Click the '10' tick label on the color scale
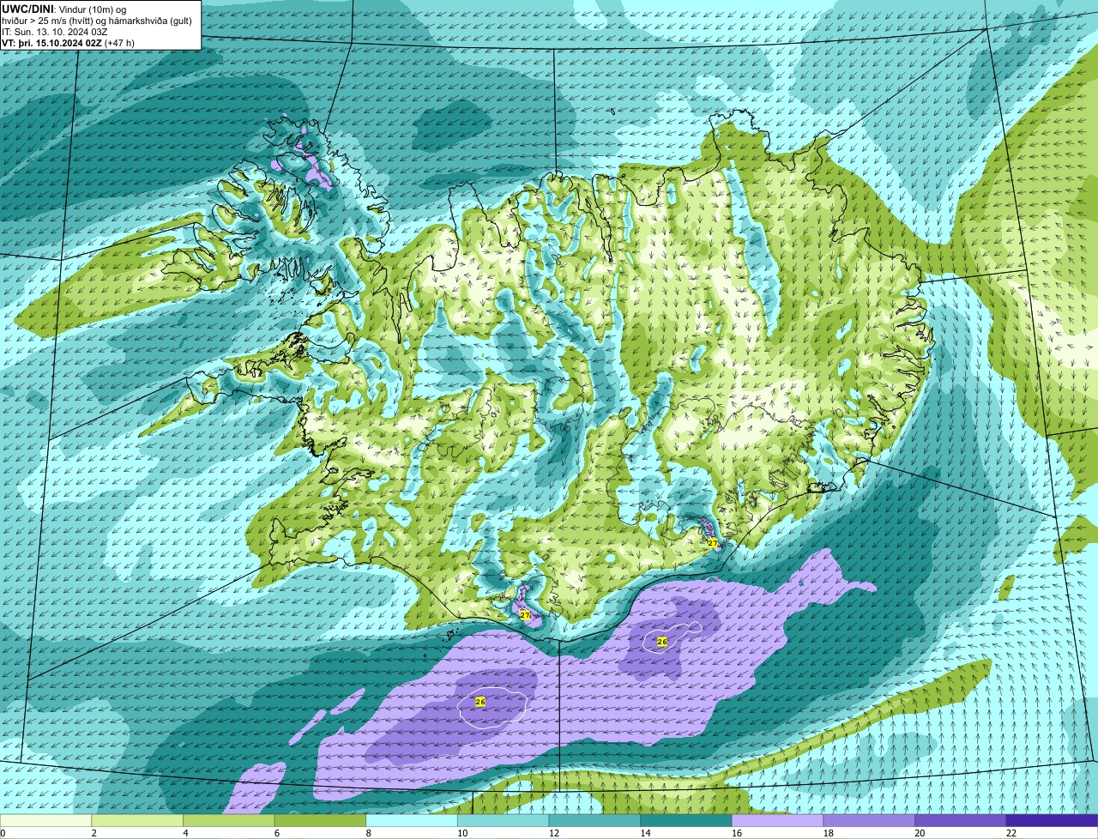Viewport: 1098px width, 839px height. (462, 833)
